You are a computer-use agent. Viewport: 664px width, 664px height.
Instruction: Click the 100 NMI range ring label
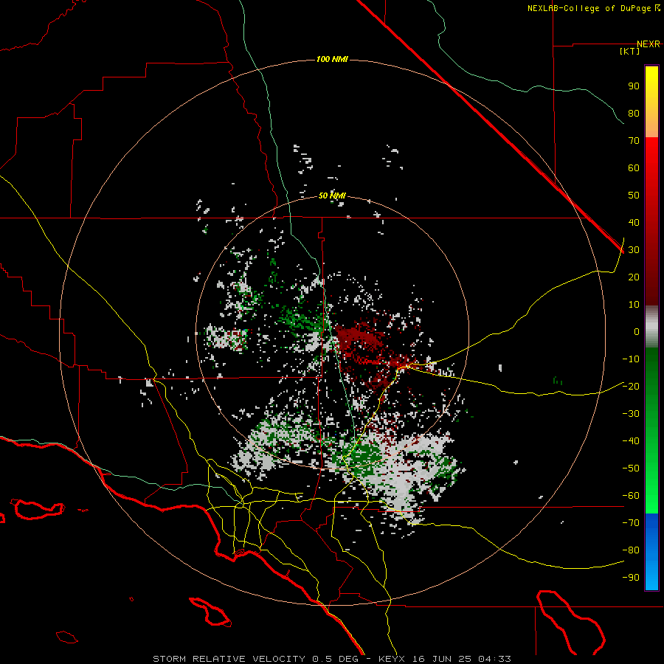point(332,59)
